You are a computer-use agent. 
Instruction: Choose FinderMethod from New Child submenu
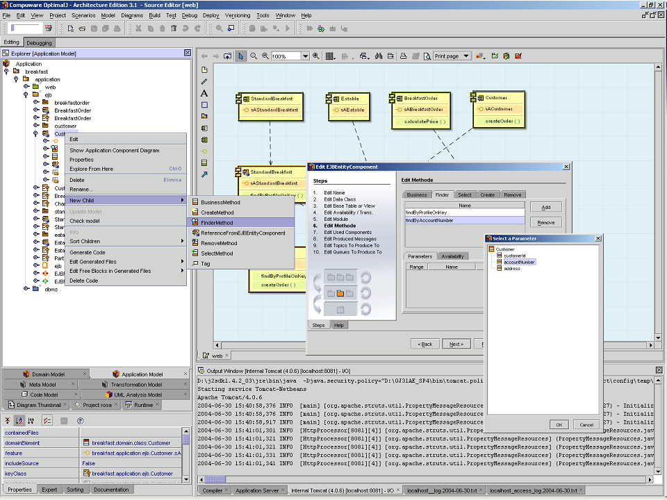point(241,222)
